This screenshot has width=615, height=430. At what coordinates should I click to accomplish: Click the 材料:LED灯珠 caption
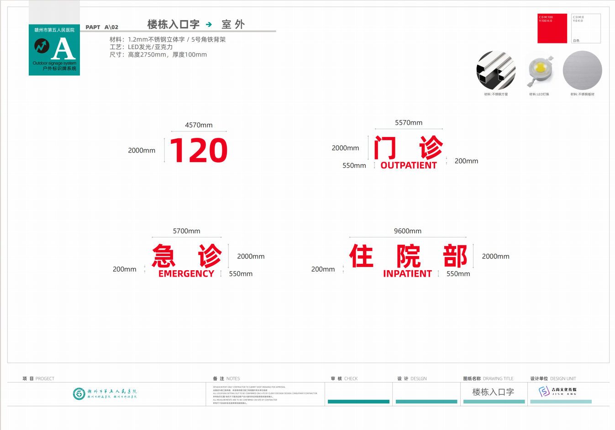pyautogui.click(x=539, y=94)
